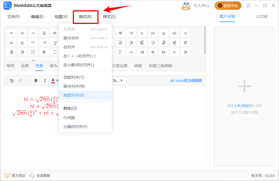279x181 pixels.
Task: Insert the double-struck N symbol
Action: tap(33, 52)
